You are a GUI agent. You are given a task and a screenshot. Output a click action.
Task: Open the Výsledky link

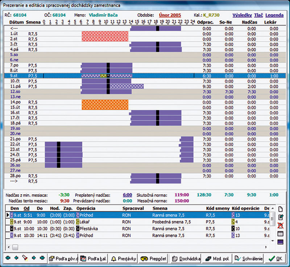point(241,15)
